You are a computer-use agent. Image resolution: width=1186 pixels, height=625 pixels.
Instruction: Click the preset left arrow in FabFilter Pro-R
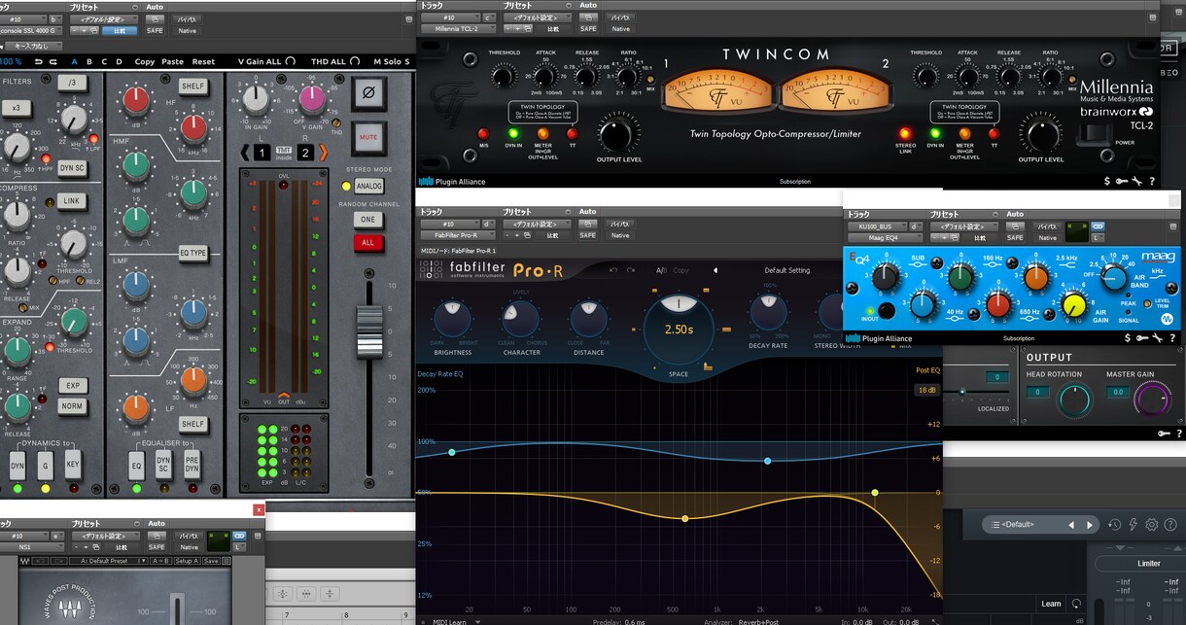715,270
